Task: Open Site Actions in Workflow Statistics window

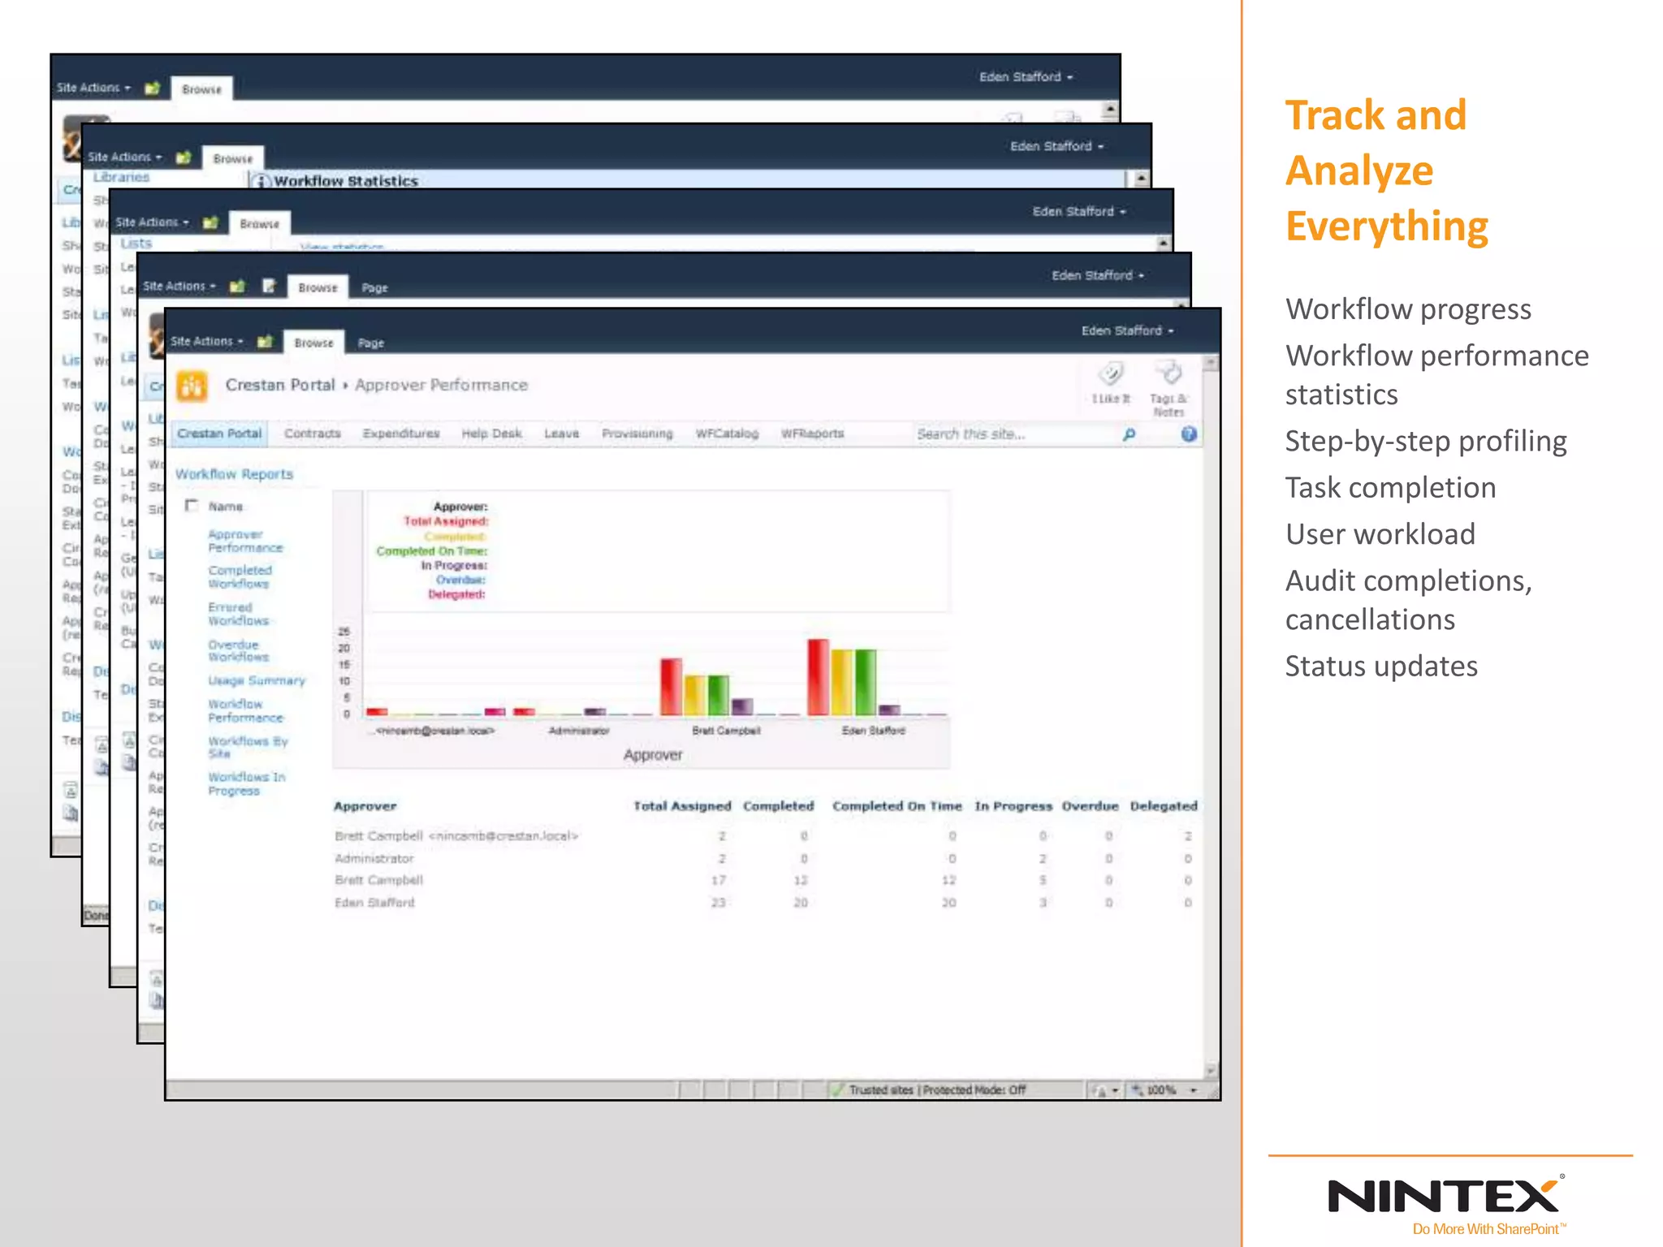Action: coord(125,157)
